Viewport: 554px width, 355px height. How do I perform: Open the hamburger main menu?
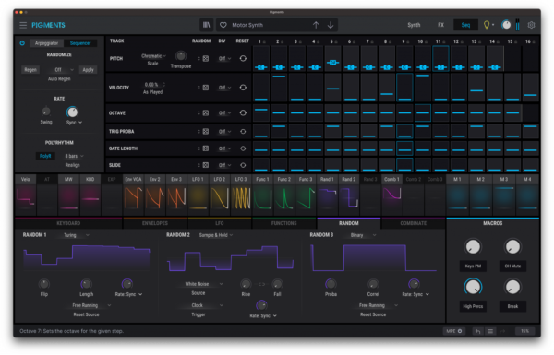(x=23, y=25)
